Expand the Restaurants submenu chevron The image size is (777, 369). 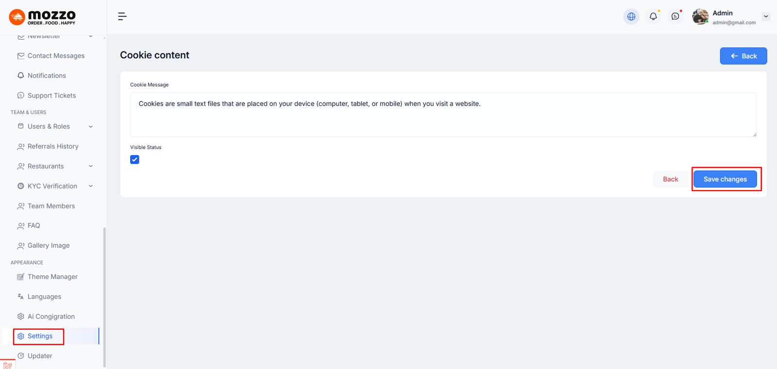pyautogui.click(x=91, y=166)
